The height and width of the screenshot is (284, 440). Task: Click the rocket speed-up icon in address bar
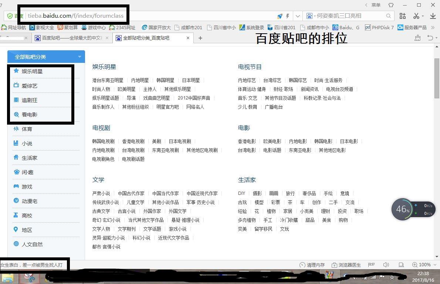(280, 16)
